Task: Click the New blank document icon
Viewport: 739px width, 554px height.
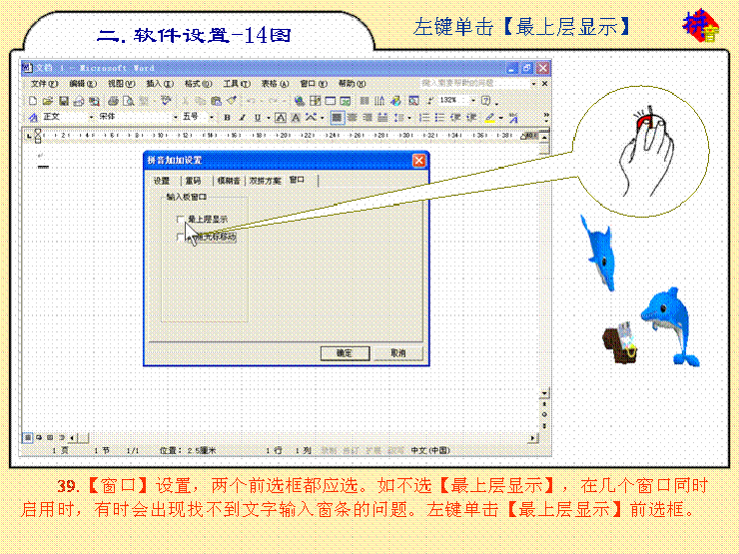Action: (34, 101)
